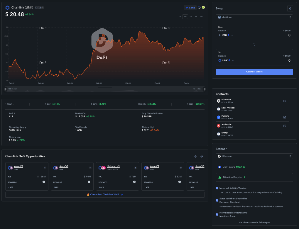Click rewards token icon on $156M card
Screen dimensions: 299x229
44,182
